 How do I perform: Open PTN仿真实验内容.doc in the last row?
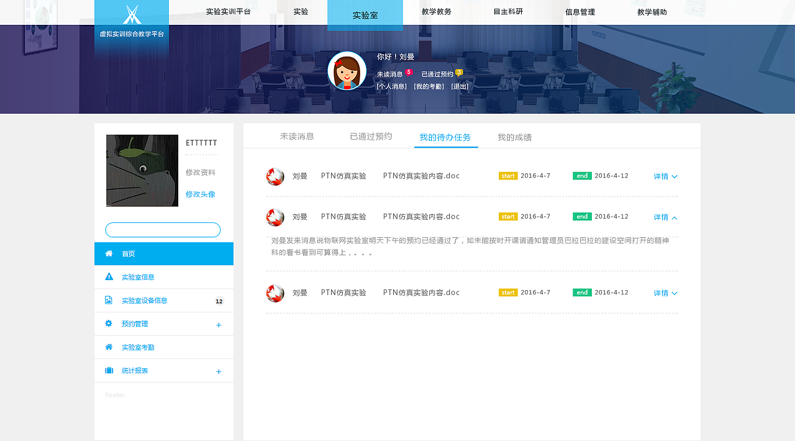click(421, 293)
